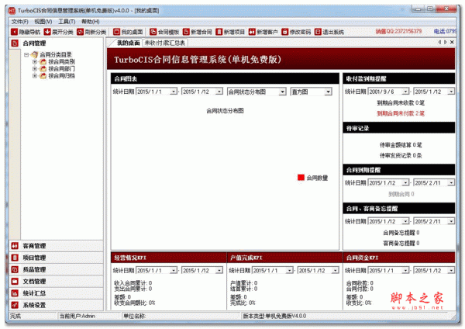465x329 pixels.
Task: Collapse the 合同分类目录 tree root
Action: (x=26, y=54)
